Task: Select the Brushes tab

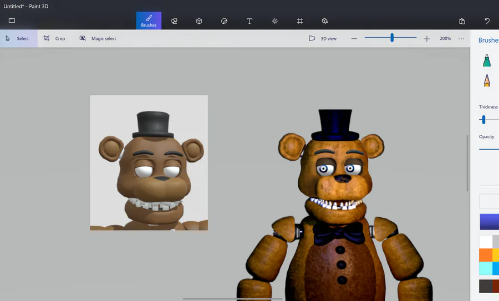Action: (x=149, y=21)
